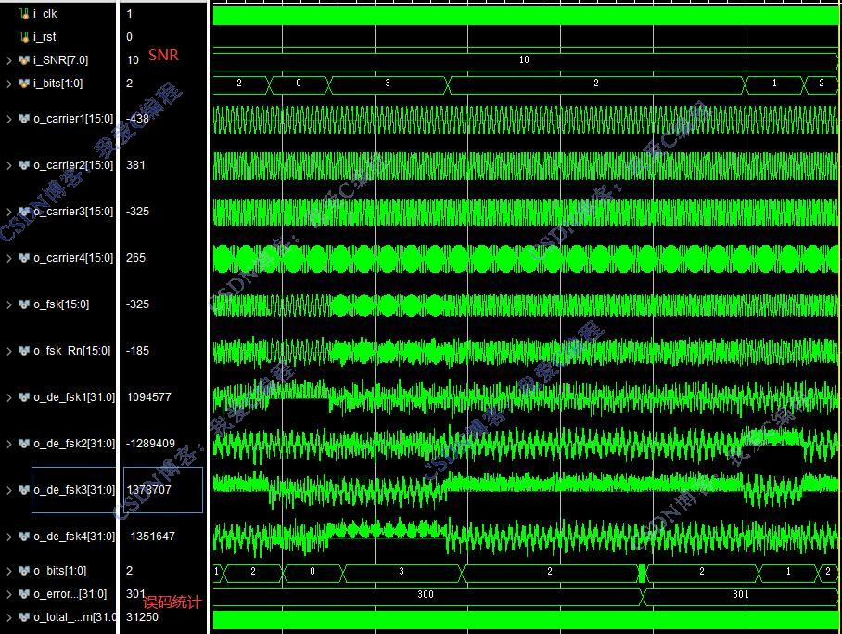The image size is (842, 634).
Task: Select the i_bits[1:0] signal name
Action: 58,84
